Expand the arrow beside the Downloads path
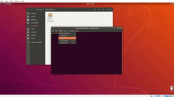Image resolution: width=174 pixels, height=97 pixels. tap(55, 10)
